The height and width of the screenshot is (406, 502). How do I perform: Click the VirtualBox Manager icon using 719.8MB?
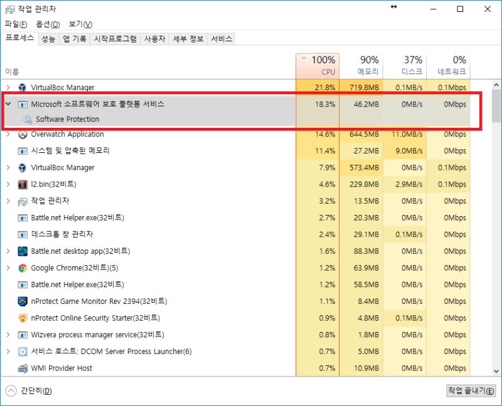22,87
